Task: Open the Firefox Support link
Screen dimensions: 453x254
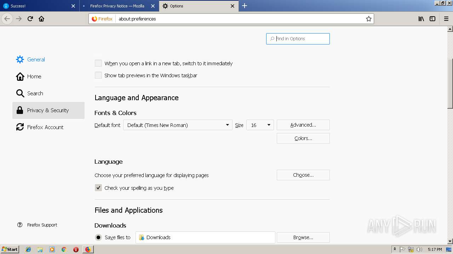Action: (x=42, y=225)
